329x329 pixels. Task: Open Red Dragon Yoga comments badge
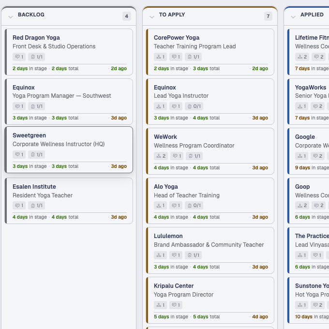19,57
